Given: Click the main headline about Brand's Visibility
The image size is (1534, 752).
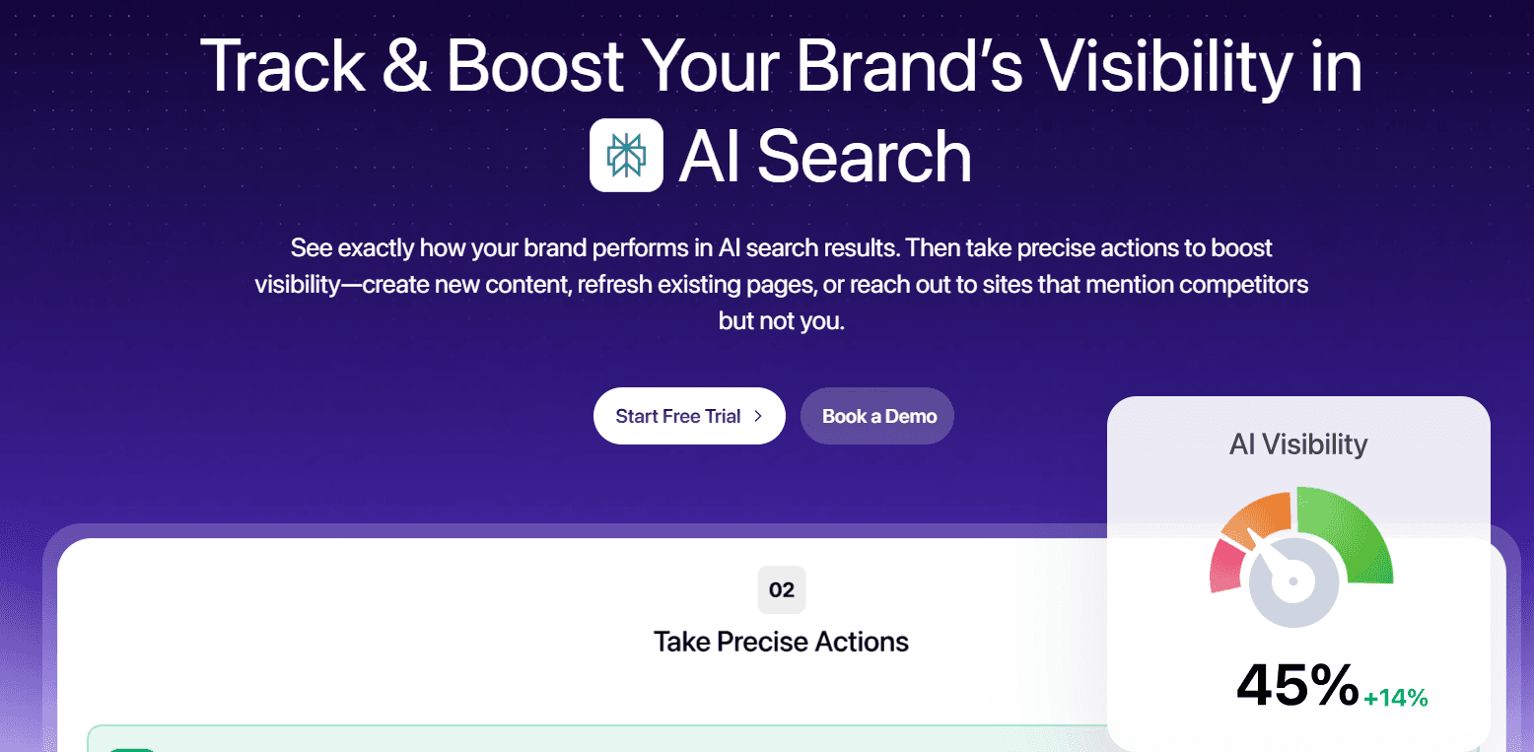Looking at the screenshot, I should 781,66.
